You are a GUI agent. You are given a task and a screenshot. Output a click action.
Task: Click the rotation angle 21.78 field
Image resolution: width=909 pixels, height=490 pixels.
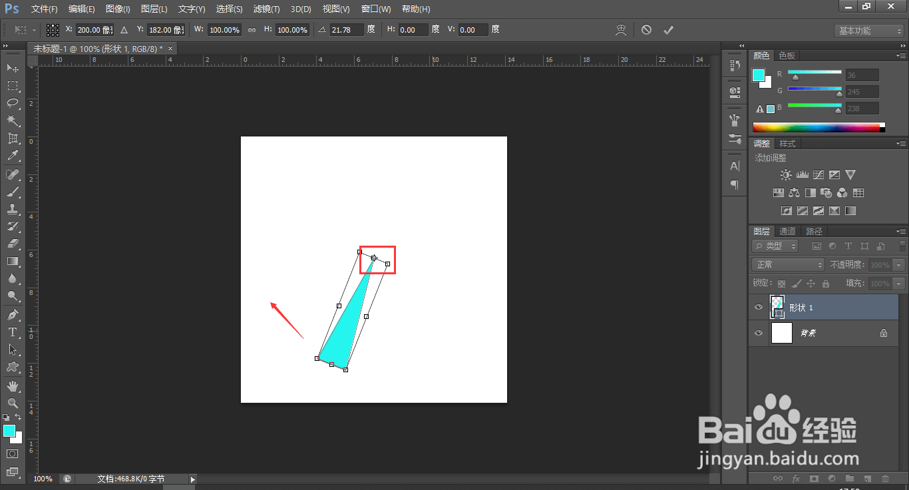click(347, 30)
